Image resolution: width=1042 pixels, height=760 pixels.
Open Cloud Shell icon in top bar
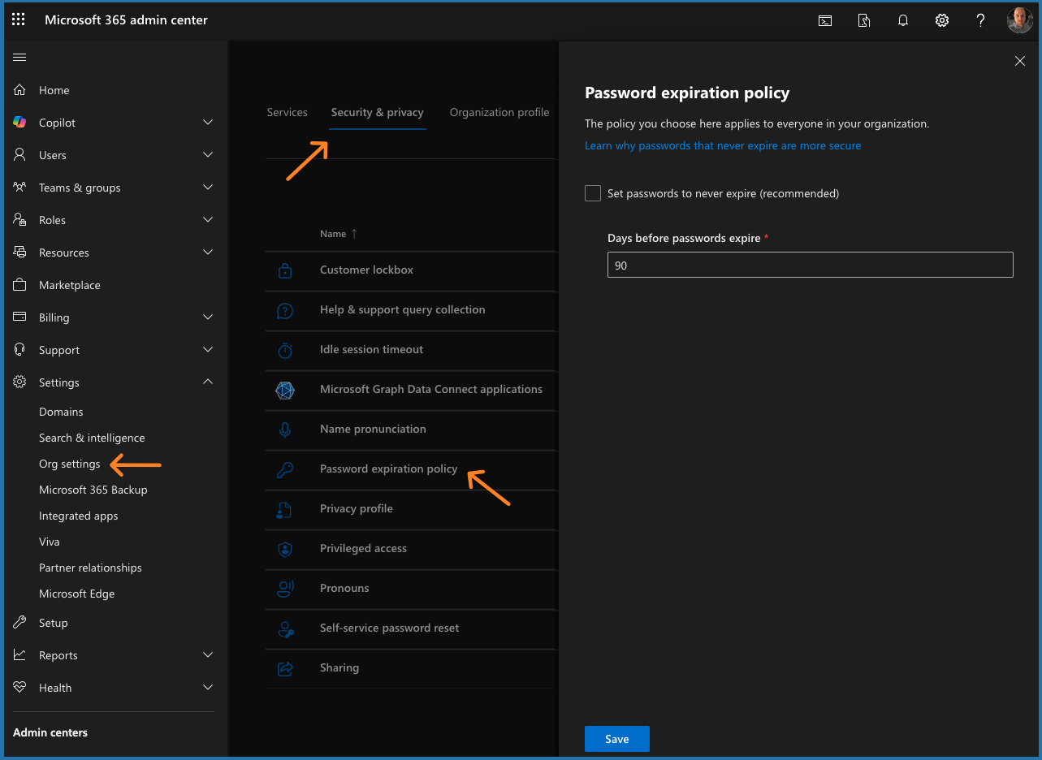click(825, 20)
